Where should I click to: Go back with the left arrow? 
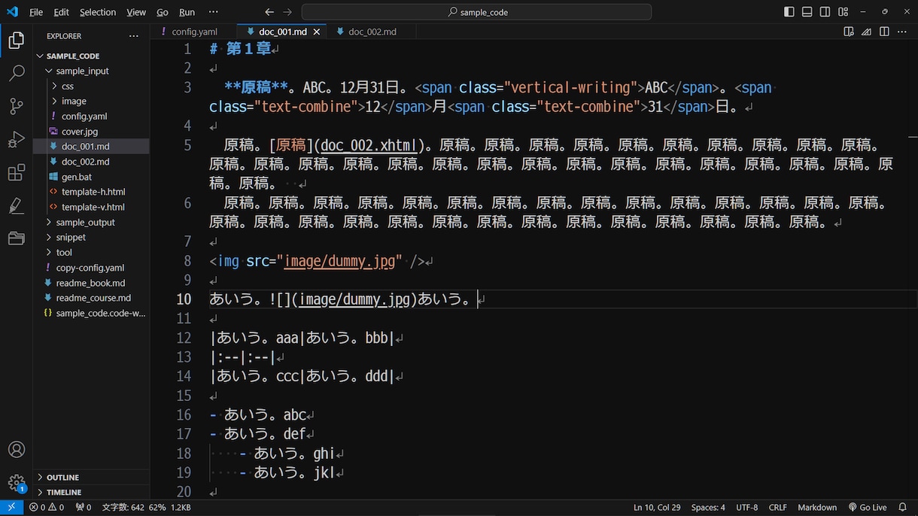click(x=269, y=12)
